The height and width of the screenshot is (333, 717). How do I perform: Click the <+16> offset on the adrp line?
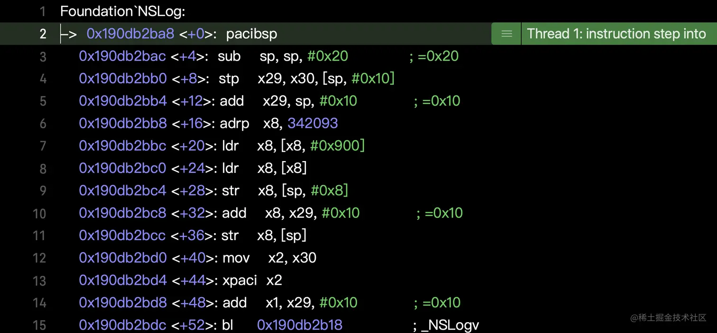click(193, 123)
